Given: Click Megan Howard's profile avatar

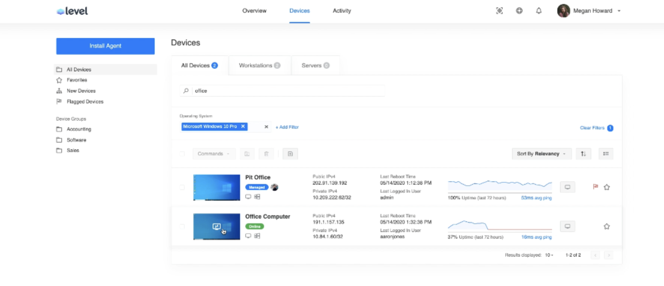Looking at the screenshot, I should pos(564,11).
